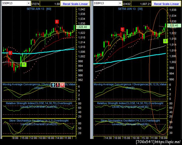Click the left chart 1,028.40 current price label
The height and width of the screenshot is (145, 182).
83,27
